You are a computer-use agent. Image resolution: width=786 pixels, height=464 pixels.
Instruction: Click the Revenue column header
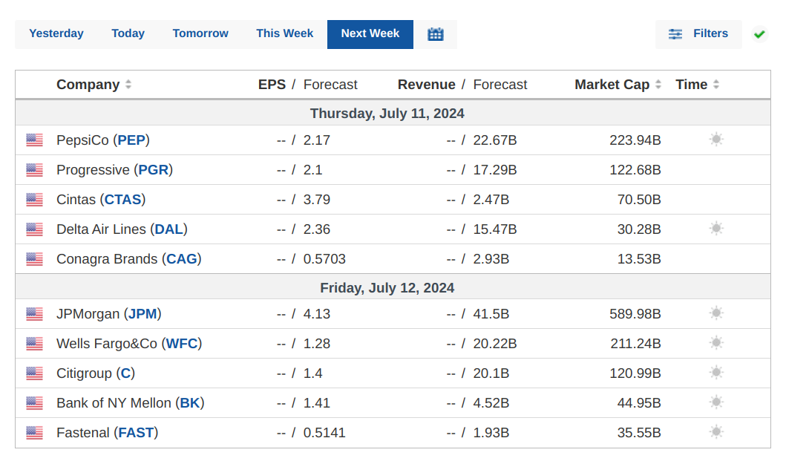(x=427, y=85)
